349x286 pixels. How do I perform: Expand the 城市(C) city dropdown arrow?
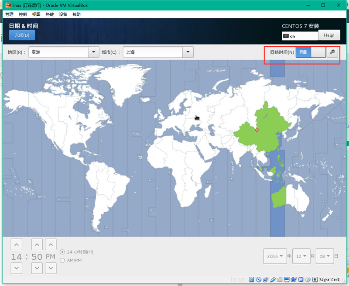pyautogui.click(x=188, y=52)
